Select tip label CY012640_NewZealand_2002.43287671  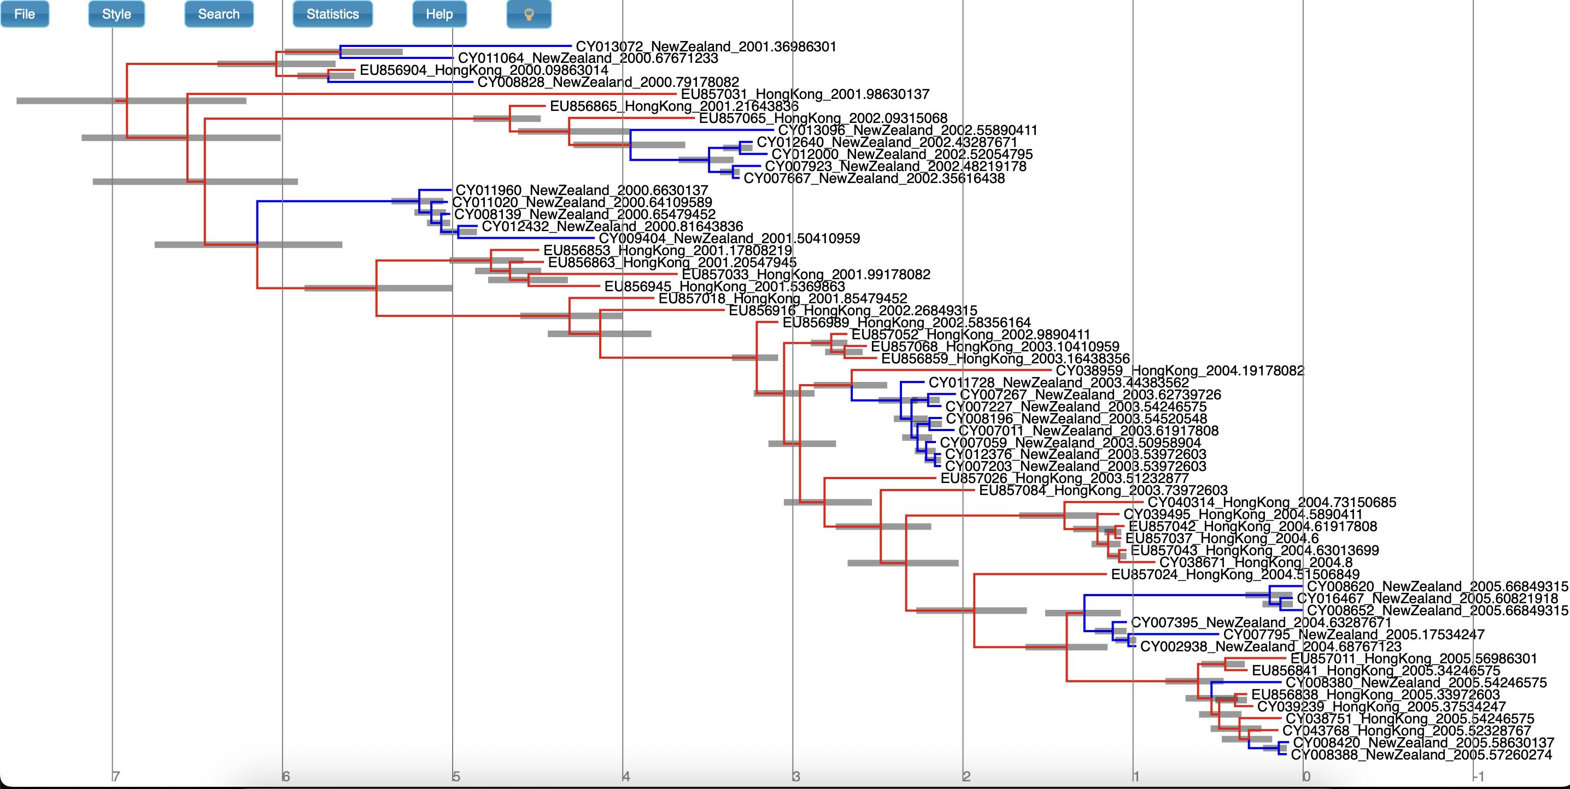pos(887,142)
